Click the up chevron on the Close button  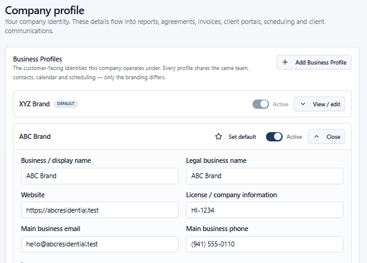click(317, 136)
